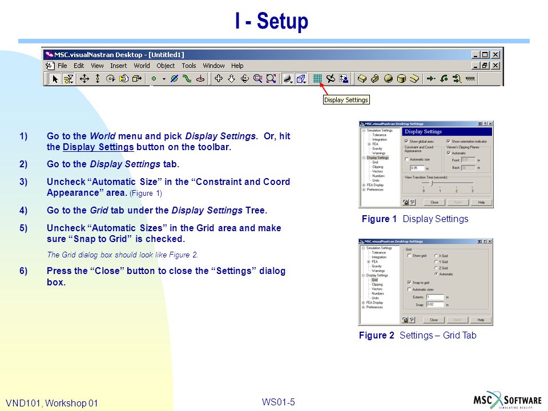The height and width of the screenshot is (411, 548).
Task: Click the green grid Display Settings toolbar button
Action: click(317, 79)
